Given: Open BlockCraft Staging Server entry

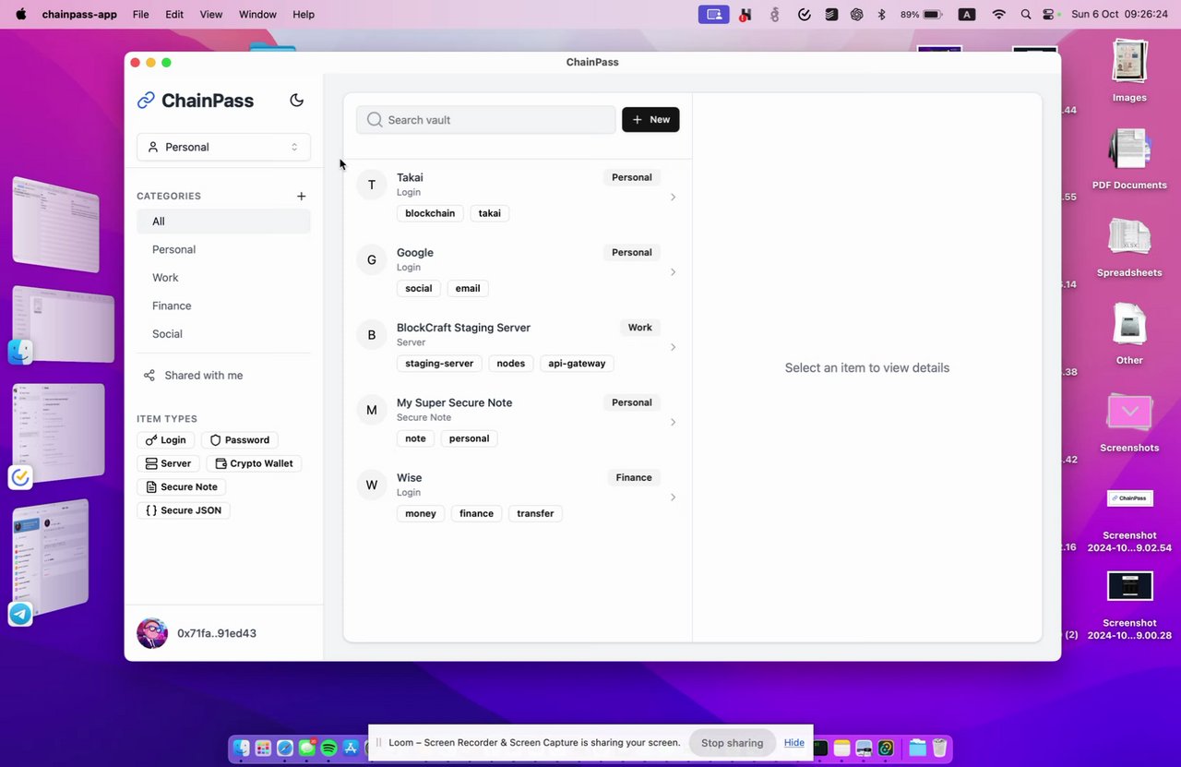Looking at the screenshot, I should [518, 346].
